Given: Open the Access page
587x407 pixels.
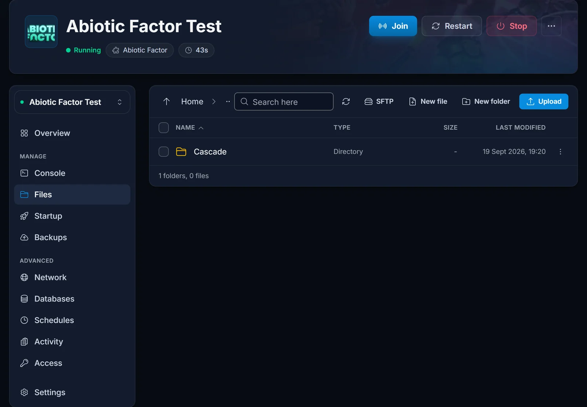Looking at the screenshot, I should [x=72, y=363].
